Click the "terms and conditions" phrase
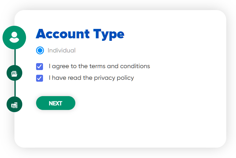236x158 pixels. (x=120, y=66)
